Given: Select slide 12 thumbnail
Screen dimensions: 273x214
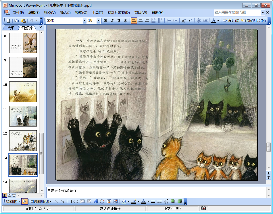Looking at the screenshot, I should pyautogui.click(x=23, y=141).
